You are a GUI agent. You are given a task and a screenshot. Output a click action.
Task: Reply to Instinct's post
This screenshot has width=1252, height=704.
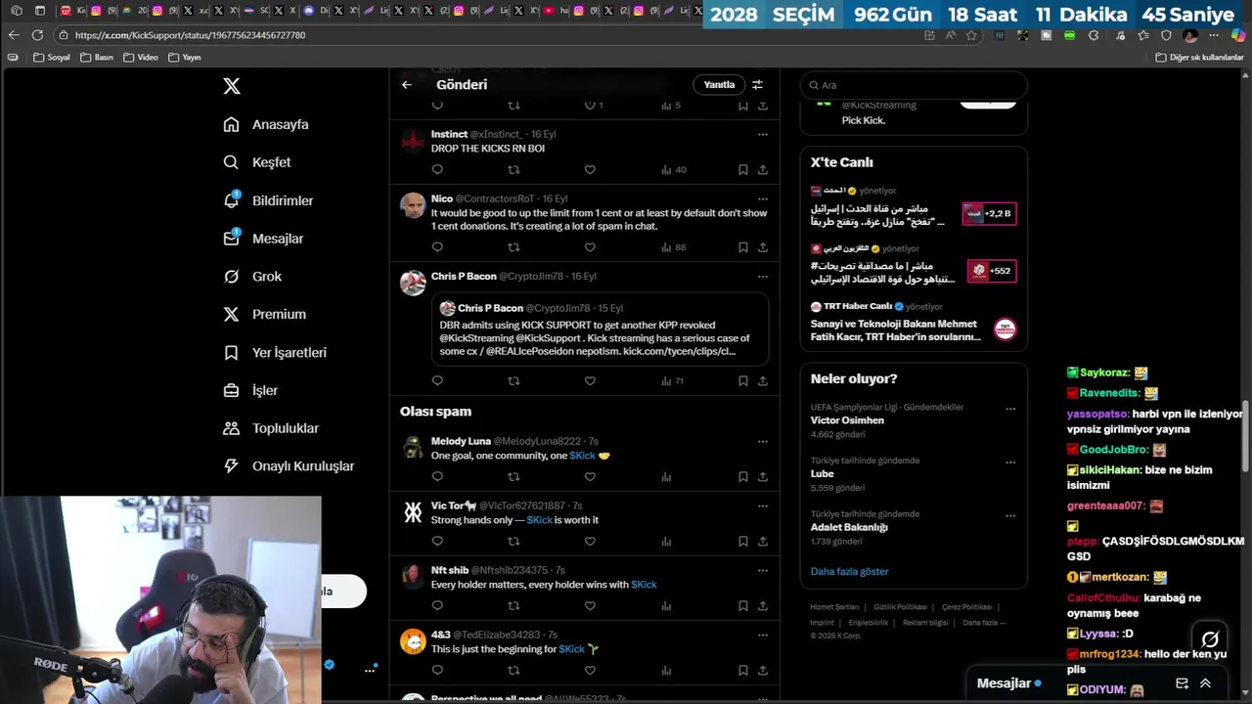[x=437, y=170]
